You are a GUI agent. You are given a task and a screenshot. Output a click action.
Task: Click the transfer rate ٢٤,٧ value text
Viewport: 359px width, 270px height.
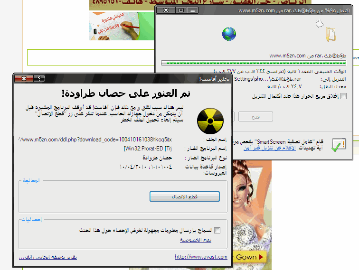284,87
